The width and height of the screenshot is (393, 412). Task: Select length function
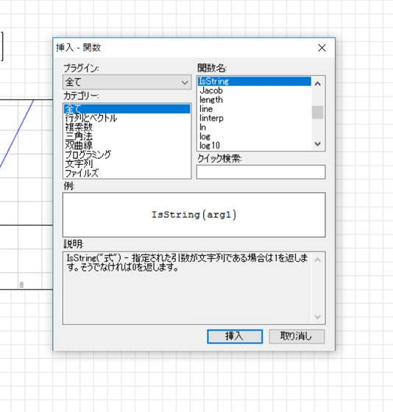255,99
